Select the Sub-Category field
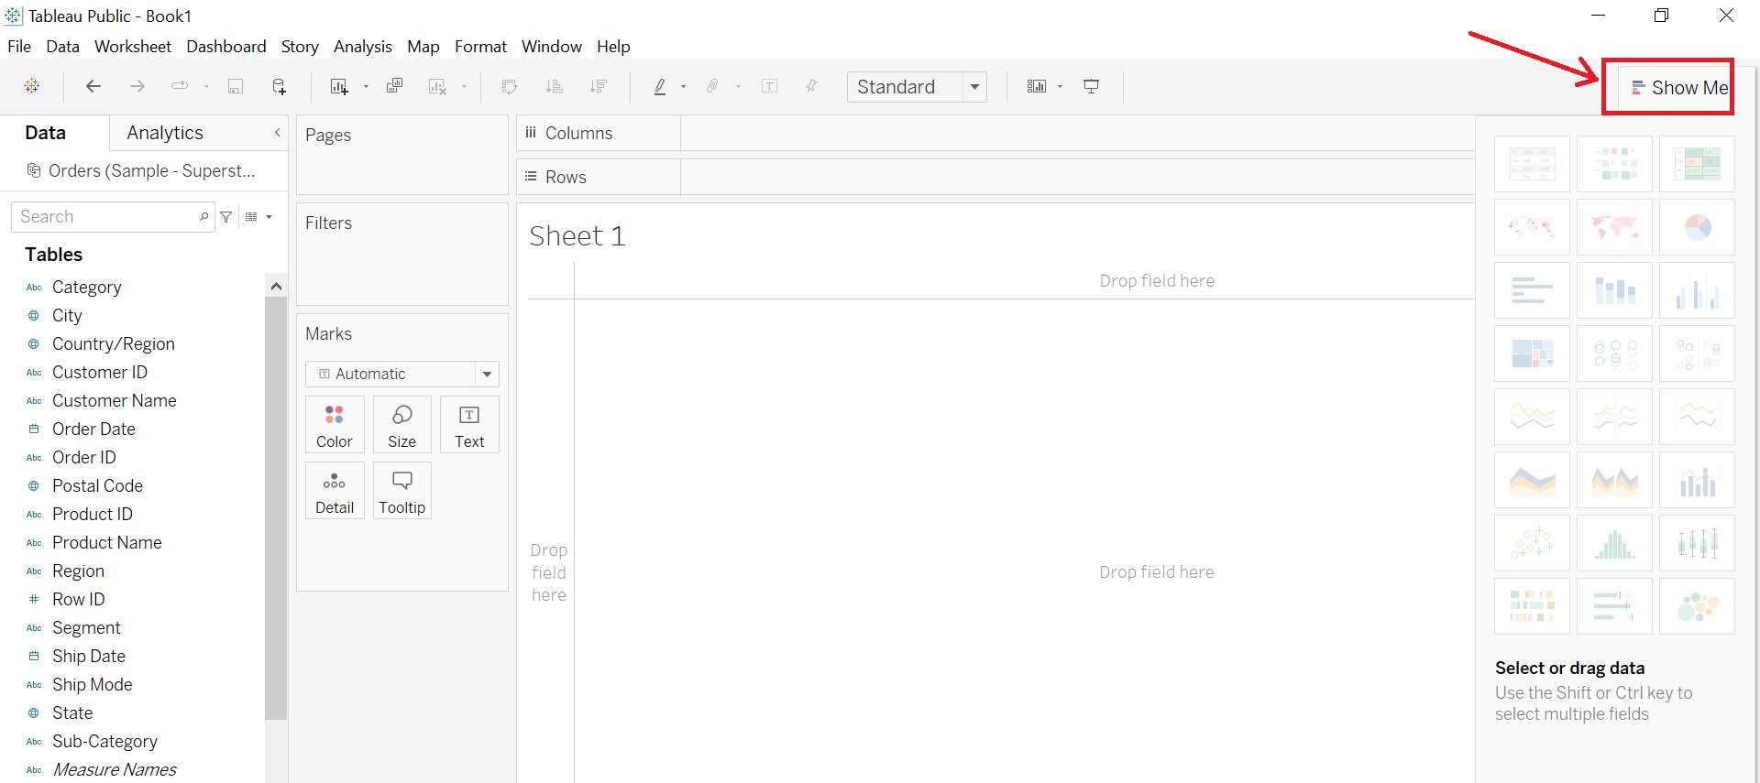This screenshot has height=783, width=1760. click(x=104, y=742)
